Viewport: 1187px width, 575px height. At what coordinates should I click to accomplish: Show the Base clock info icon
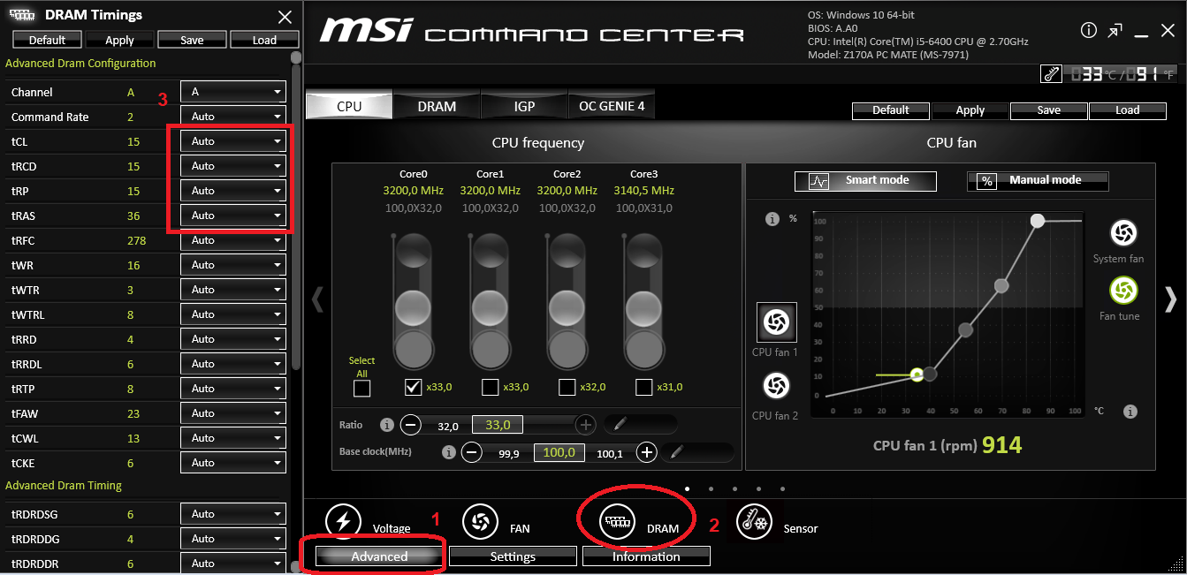(x=448, y=452)
